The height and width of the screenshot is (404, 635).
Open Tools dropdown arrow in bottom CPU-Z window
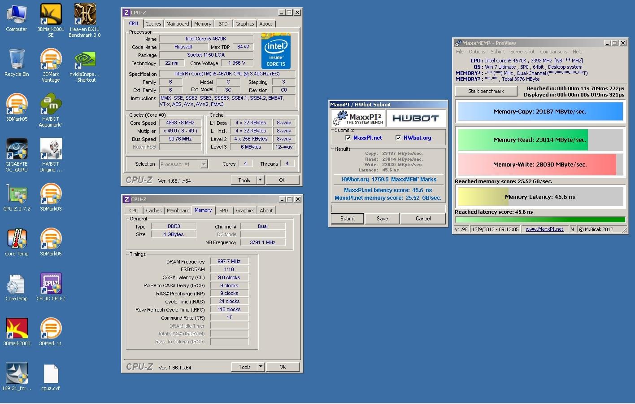pos(261,367)
